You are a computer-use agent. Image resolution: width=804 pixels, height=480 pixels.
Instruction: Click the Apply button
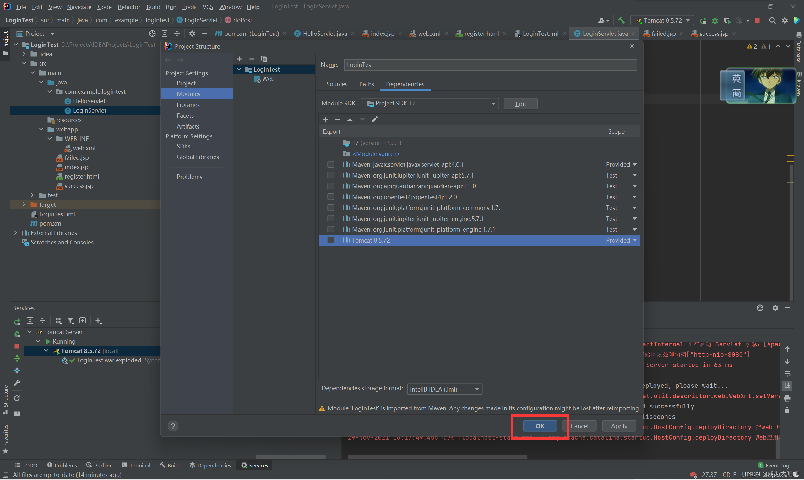[x=618, y=426]
